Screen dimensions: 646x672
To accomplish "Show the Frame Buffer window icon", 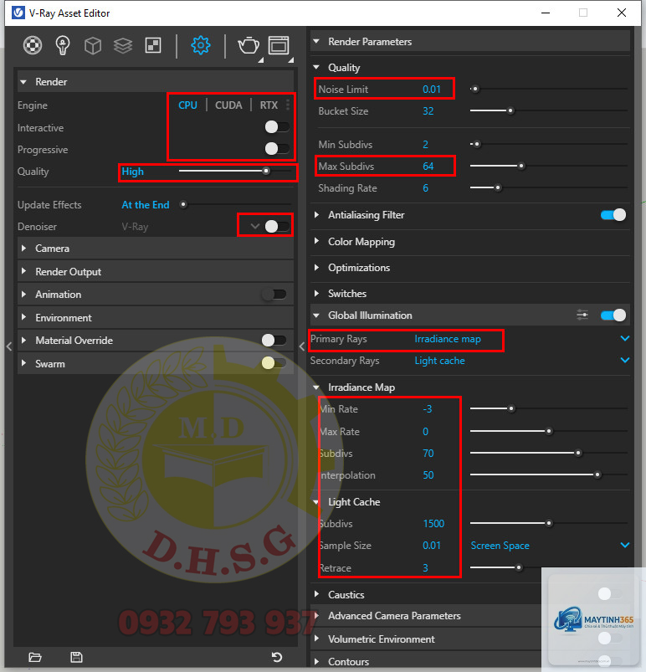I will pyautogui.click(x=279, y=45).
